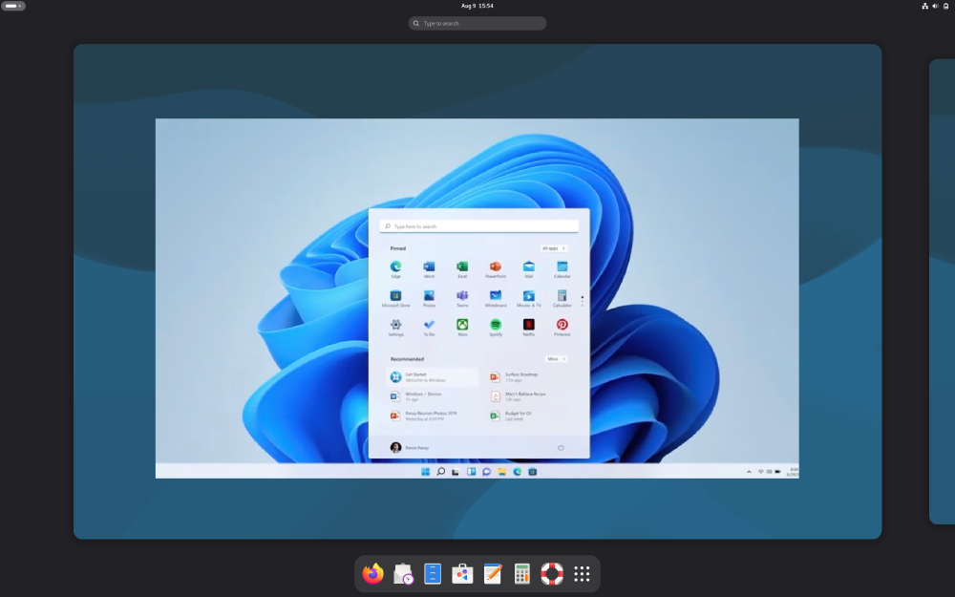955x597 pixels.
Task: Open Widgets on the Windows taskbar
Action: pos(471,472)
